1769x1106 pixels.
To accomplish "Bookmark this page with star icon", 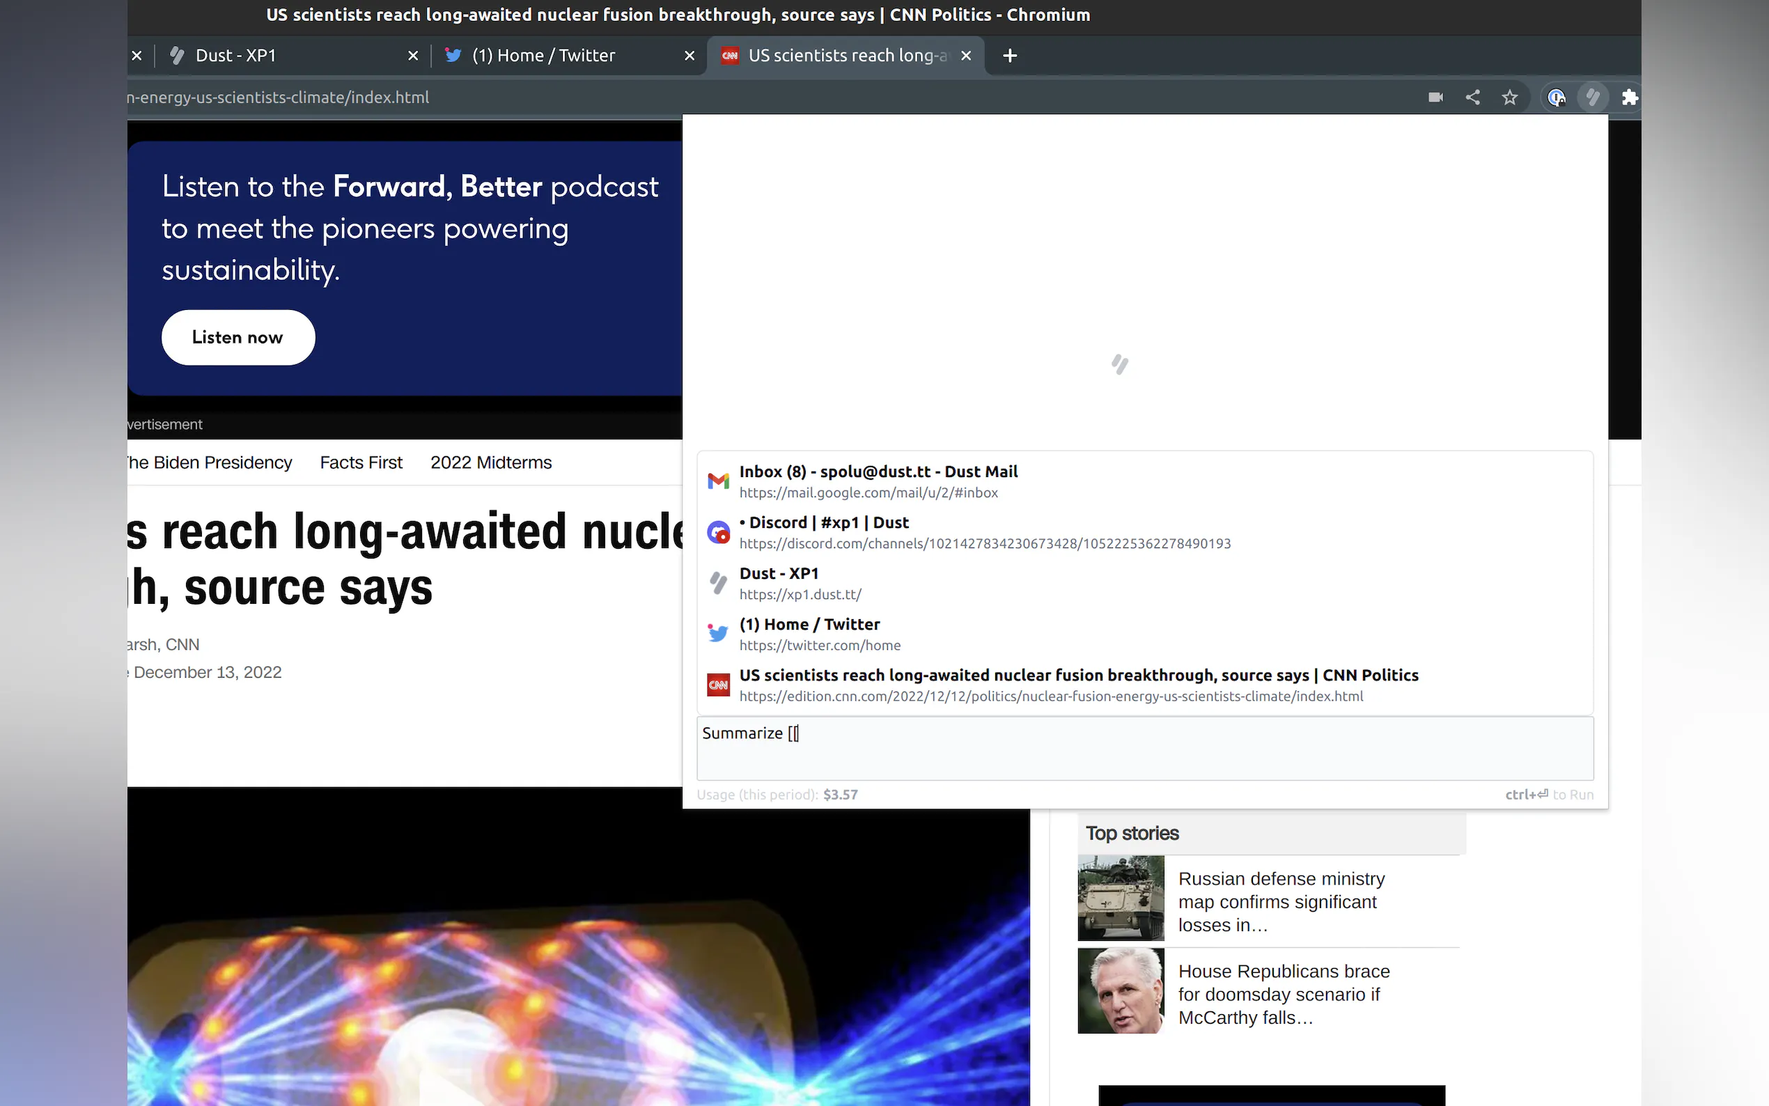I will click(x=1509, y=98).
